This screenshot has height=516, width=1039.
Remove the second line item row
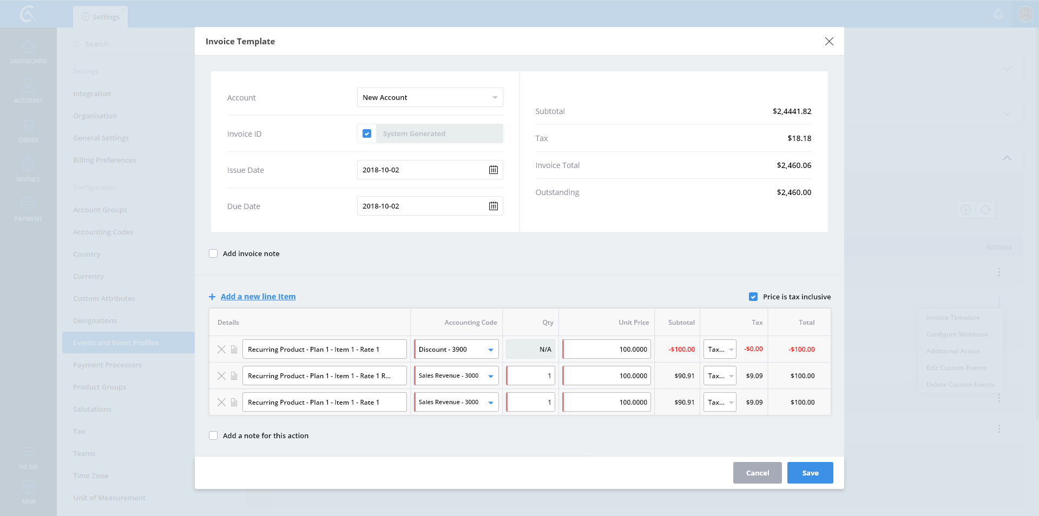(x=221, y=376)
